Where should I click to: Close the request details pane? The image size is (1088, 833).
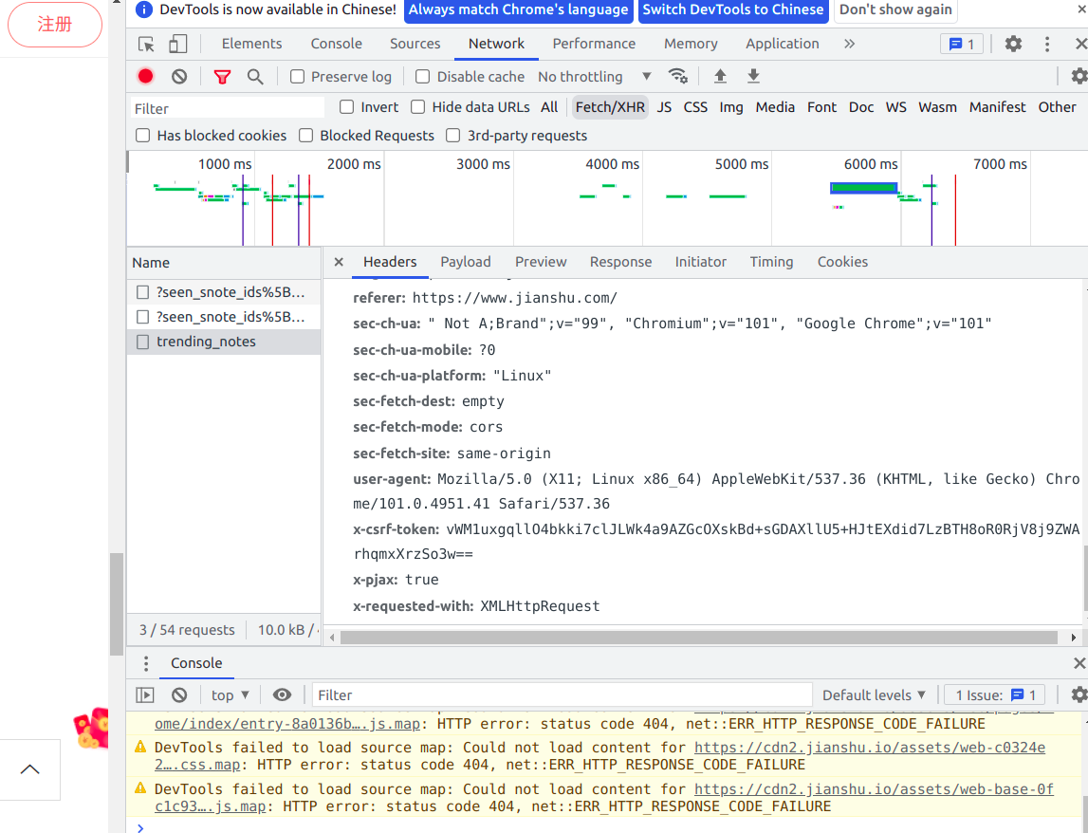(339, 262)
